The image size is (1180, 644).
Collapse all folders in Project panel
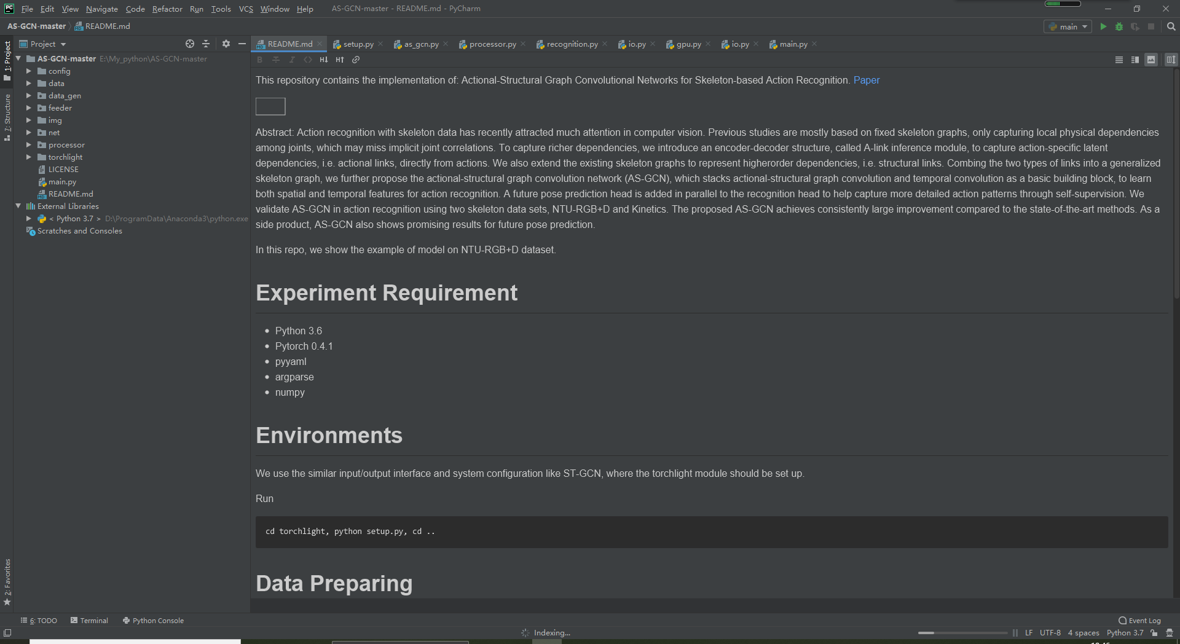pos(206,44)
